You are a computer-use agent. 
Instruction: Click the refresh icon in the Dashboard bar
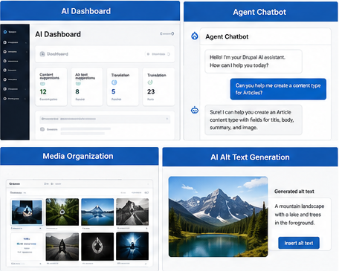pyautogui.click(x=169, y=54)
